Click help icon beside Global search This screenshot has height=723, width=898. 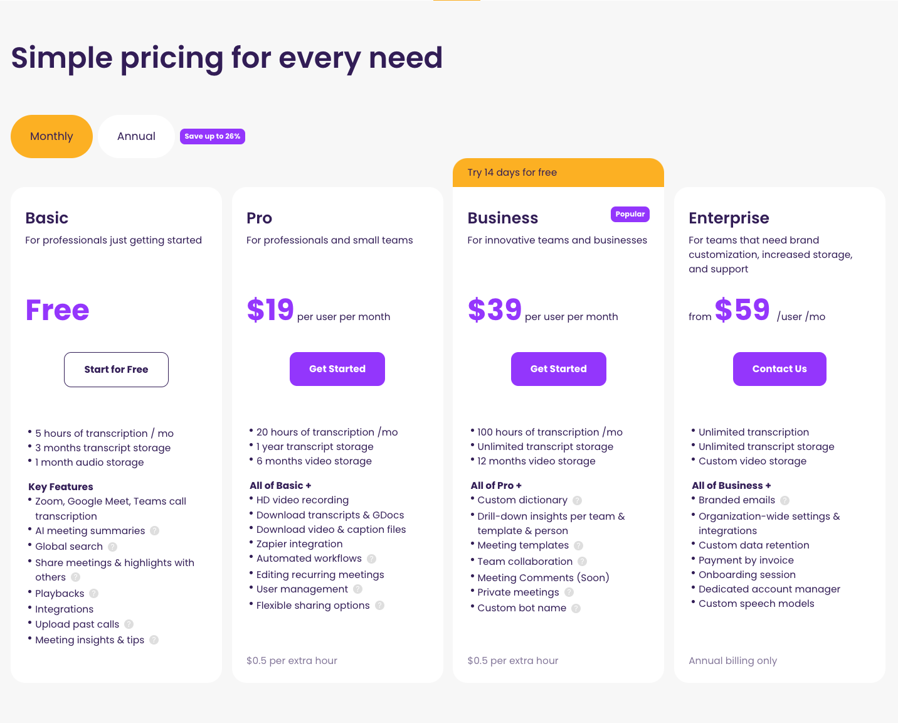113,547
